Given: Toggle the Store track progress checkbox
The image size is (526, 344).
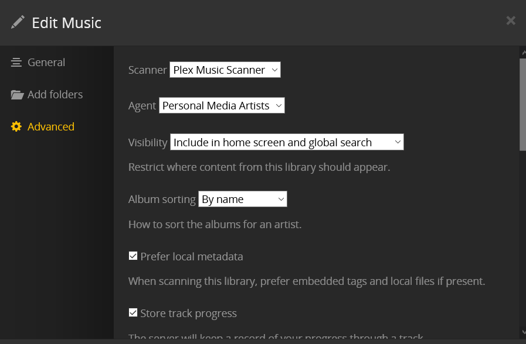Looking at the screenshot, I should tap(133, 312).
